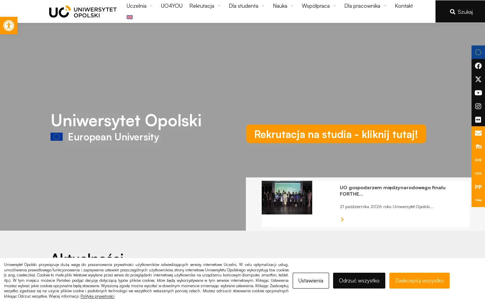Expand the Dla pracownika menu chevron
Image resolution: width=485 pixels, height=303 pixels.
(x=385, y=6)
